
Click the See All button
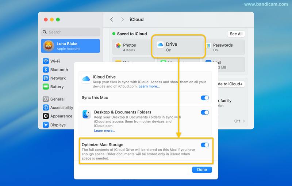(x=236, y=34)
